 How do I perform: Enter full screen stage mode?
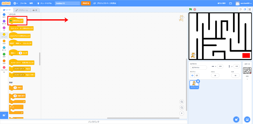pos(250,9)
